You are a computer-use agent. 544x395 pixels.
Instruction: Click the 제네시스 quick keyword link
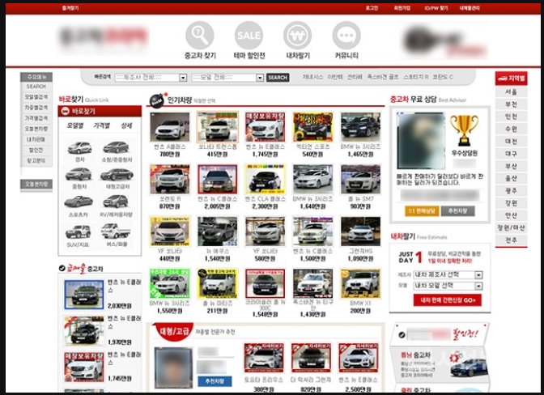[x=312, y=77]
